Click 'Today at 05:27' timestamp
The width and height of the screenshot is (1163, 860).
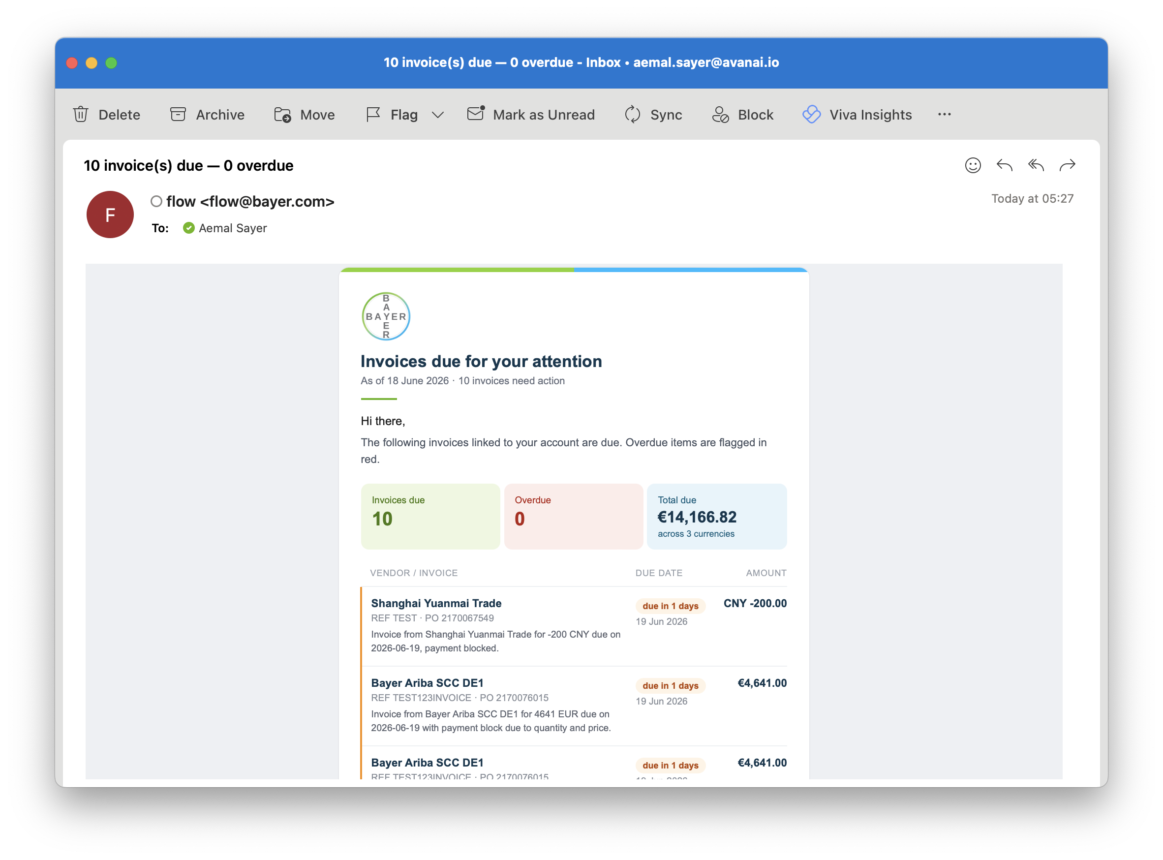point(1032,198)
